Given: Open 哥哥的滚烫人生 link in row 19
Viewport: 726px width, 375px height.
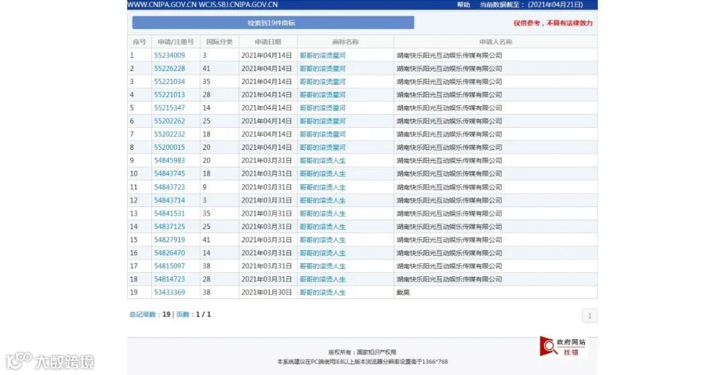Looking at the screenshot, I should pos(323,292).
